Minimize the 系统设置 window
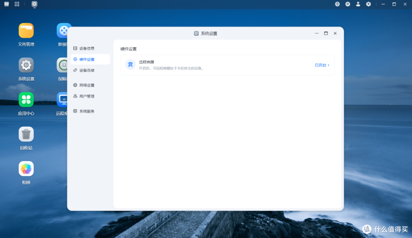Viewport: 412px width, 238px height. 317,34
